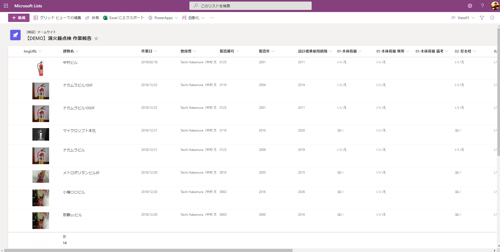The width and height of the screenshot is (500, 252).
Task: Open the details pane info icon
Action: (x=493, y=18)
